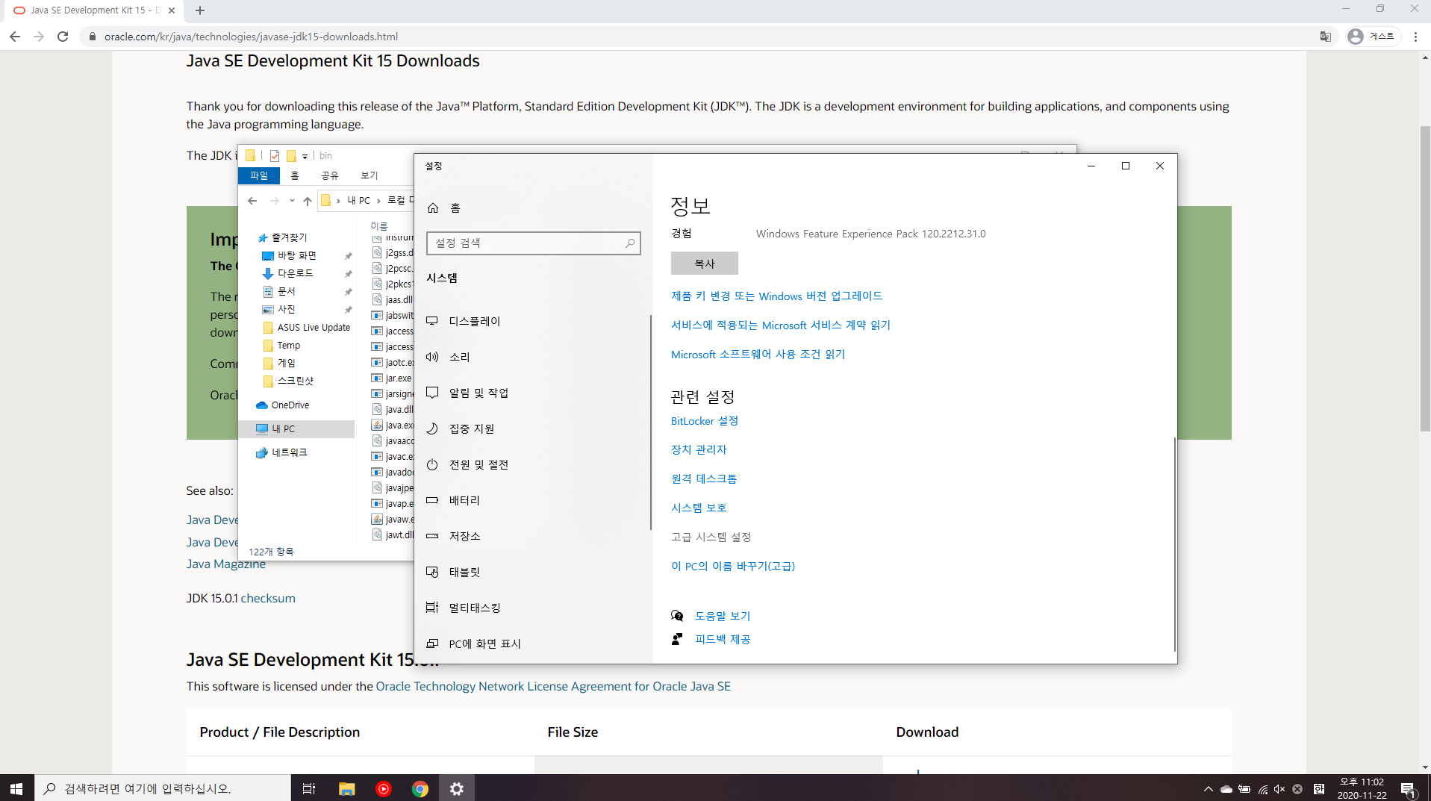This screenshot has height=801, width=1431.
Task: Open the File (파일) tab in Explorer
Action: [x=259, y=175]
